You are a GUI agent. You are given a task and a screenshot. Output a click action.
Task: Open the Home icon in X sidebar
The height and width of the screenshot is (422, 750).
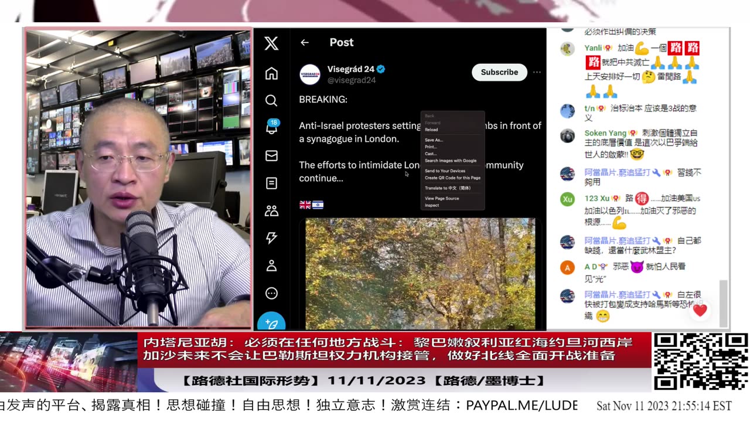271,73
